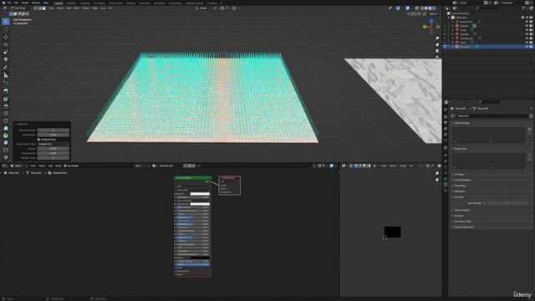This screenshot has width=535, height=301.
Task: Switch to vertex select mode
Action: pos(36,8)
